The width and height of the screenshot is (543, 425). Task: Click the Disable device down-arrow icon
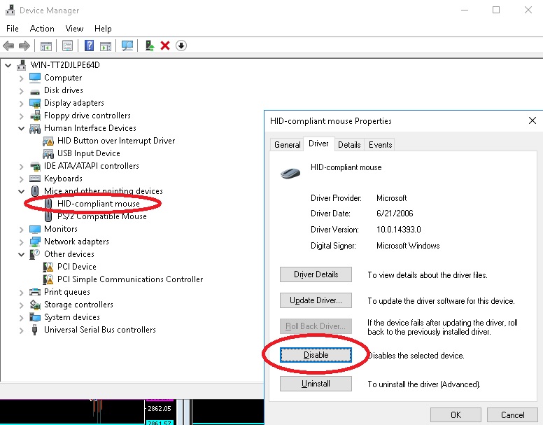pos(181,46)
